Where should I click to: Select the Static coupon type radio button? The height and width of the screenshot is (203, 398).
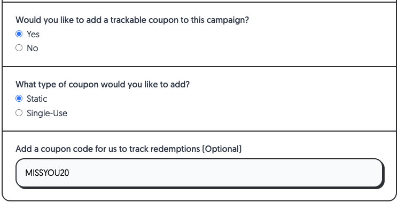point(19,99)
